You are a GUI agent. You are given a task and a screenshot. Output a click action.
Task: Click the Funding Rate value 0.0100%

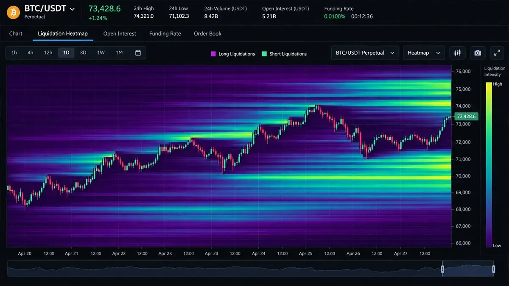335,16
